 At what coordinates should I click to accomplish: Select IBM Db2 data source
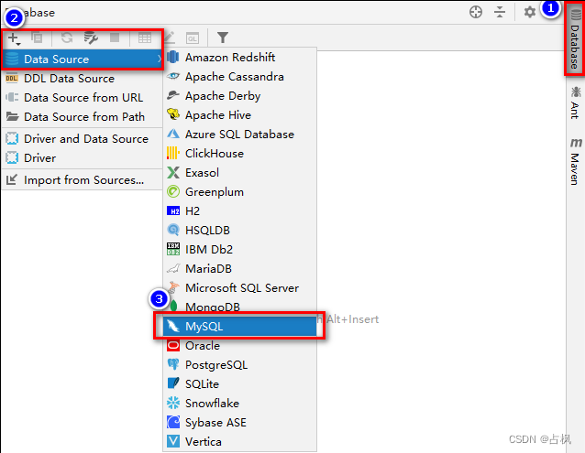[240, 250]
